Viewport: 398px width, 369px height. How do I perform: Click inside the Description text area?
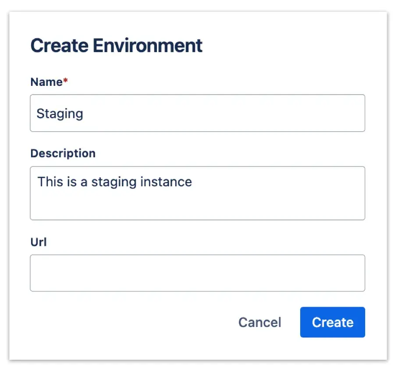pyautogui.click(x=197, y=193)
